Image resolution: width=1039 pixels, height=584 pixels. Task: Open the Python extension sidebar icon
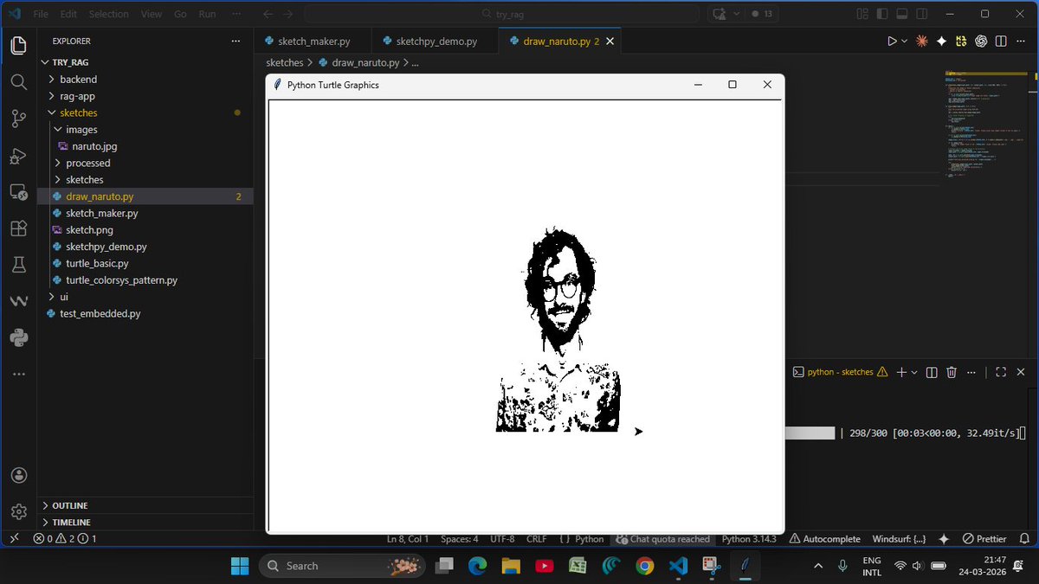click(x=18, y=337)
